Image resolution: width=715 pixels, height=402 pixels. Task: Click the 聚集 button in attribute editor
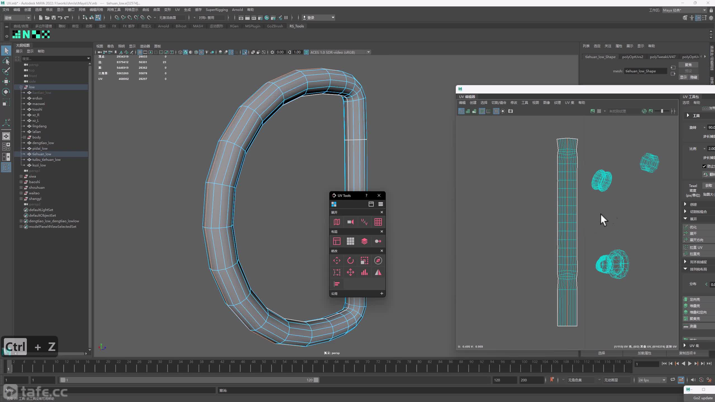[x=688, y=65]
